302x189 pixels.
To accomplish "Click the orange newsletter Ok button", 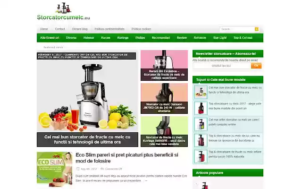I will (256, 66).
